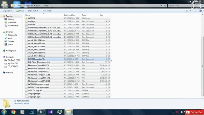204x115 pixels.
Task: Click the Open toolbar button
Action: pos(20,11)
